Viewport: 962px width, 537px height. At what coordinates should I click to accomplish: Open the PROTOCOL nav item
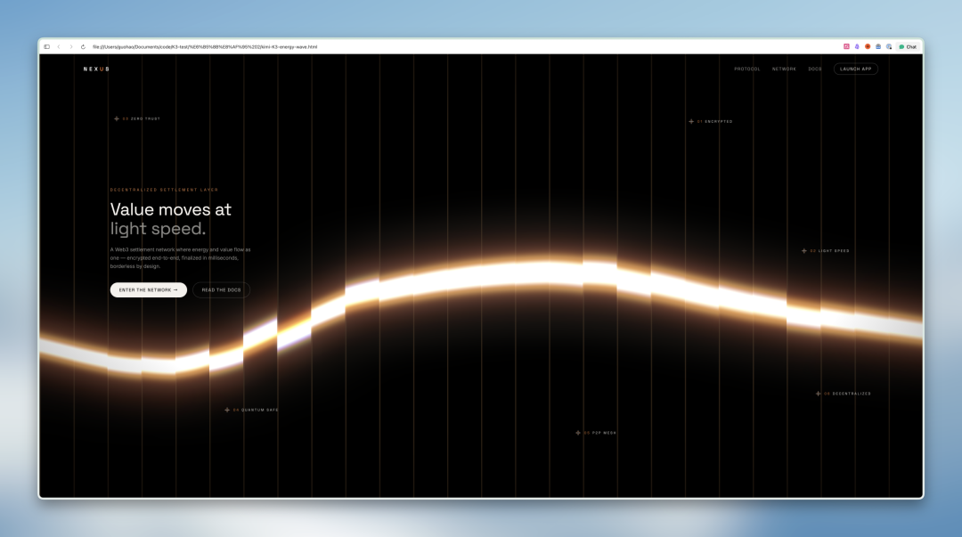pos(746,69)
